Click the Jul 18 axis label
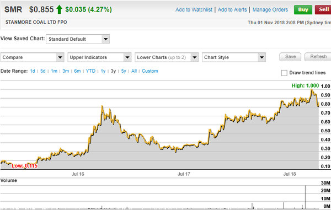Screen dimensions: 331x210 290,174
